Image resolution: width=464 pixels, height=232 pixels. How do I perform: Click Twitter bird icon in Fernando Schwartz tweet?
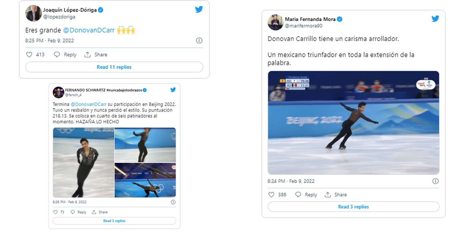(x=173, y=90)
